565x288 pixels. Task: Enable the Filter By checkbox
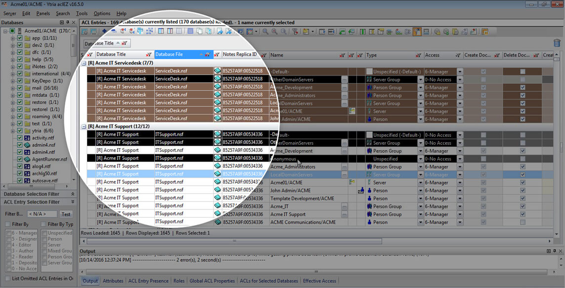(8, 224)
